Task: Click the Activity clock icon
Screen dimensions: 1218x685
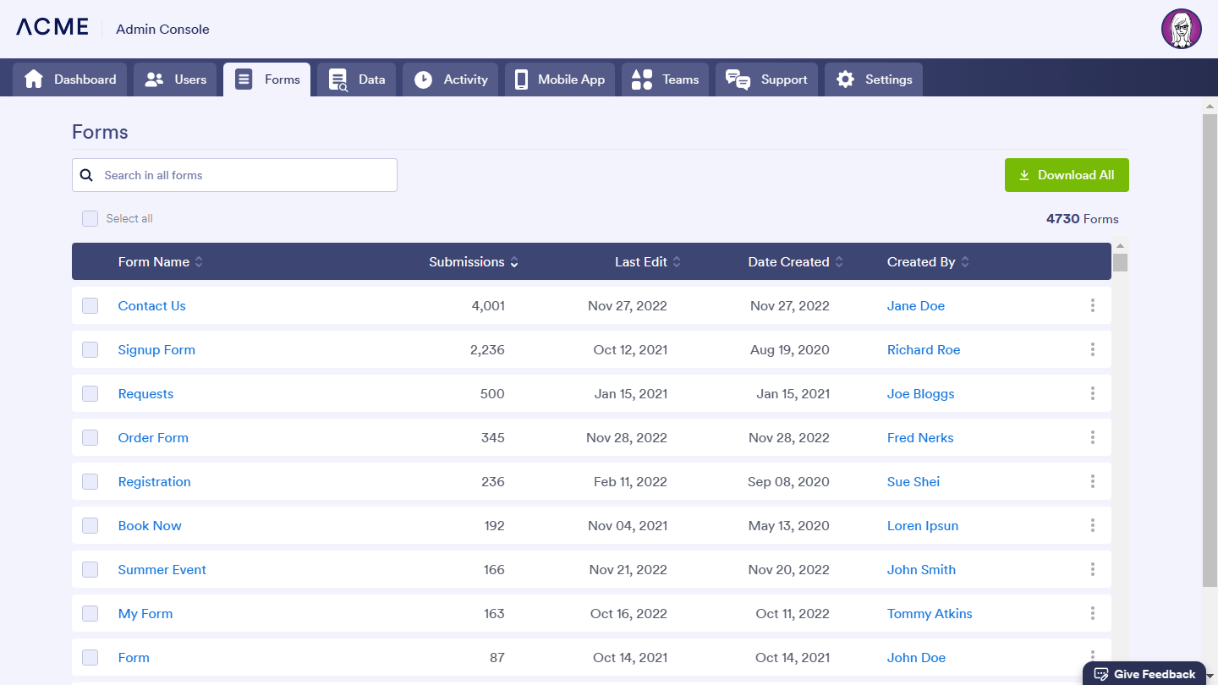Action: tap(423, 79)
